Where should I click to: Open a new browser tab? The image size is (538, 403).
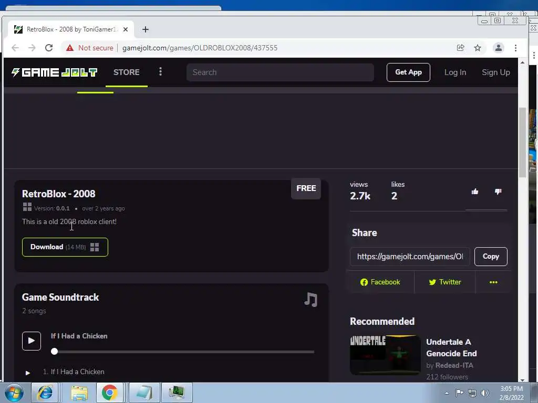pyautogui.click(x=146, y=29)
